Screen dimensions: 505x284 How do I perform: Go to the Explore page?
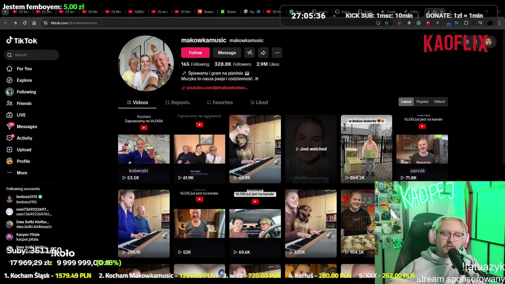click(x=19, y=80)
